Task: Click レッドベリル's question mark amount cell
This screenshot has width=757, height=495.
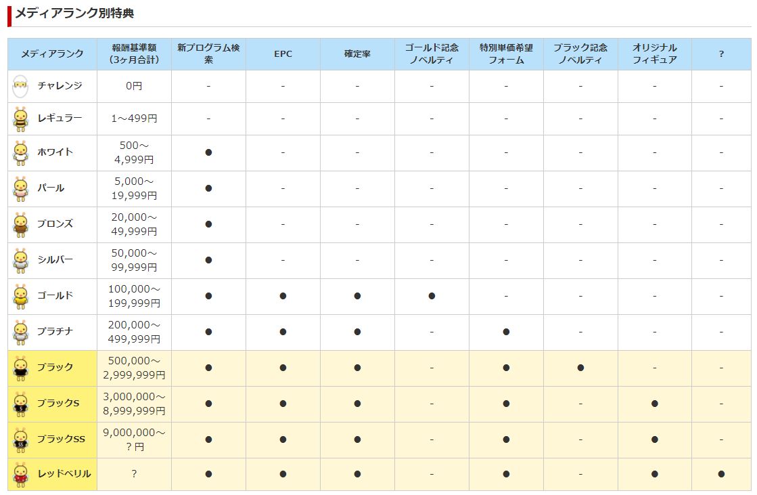Action: click(134, 474)
